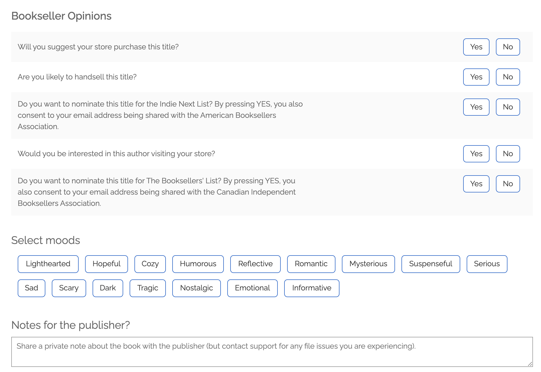
Task: Click No for Indie Next List nomination
Action: point(508,107)
